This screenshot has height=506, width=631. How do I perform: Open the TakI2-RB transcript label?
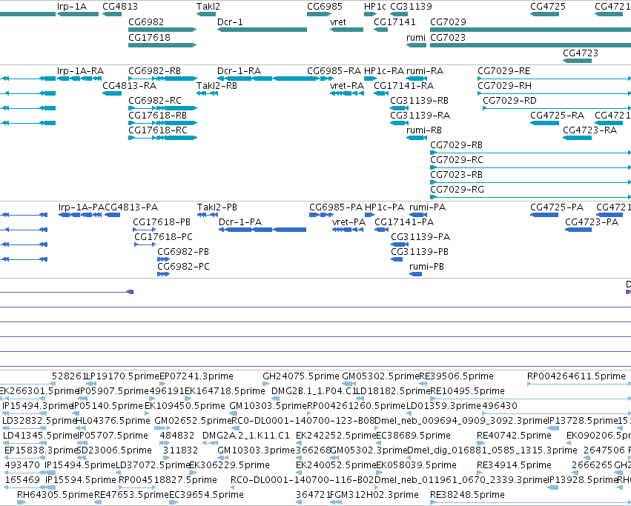(217, 86)
